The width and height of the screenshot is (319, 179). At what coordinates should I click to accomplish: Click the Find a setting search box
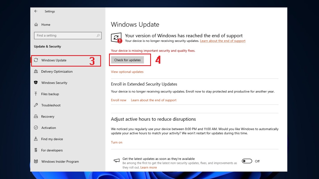click(68, 36)
